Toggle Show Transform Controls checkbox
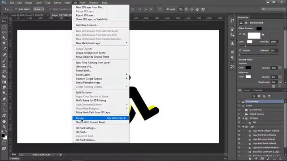Image resolution: width=287 pixels, height=161 pixels. (x=50, y=9)
